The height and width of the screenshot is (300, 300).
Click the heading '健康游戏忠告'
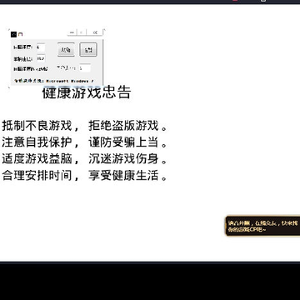[x=87, y=92]
